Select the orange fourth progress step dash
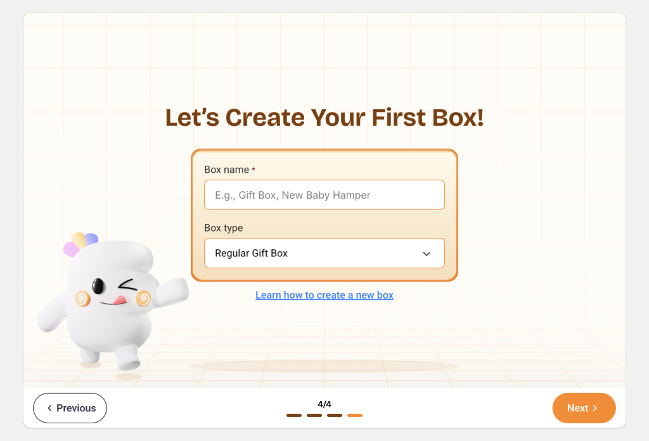Viewport: 649px width, 441px height. tap(355, 415)
